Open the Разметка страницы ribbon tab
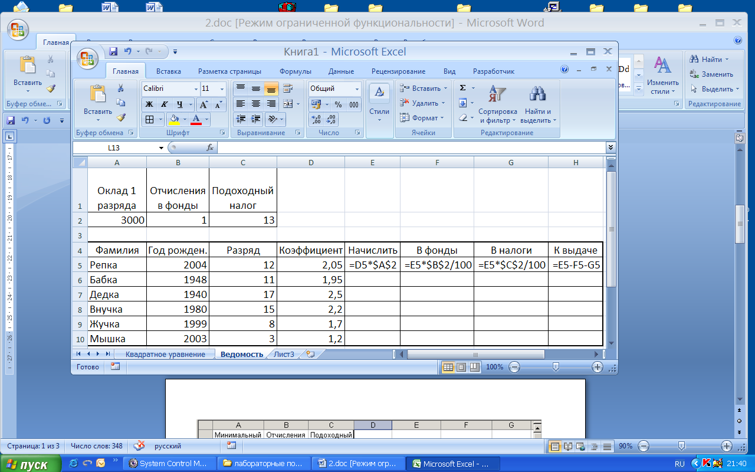 click(x=229, y=71)
